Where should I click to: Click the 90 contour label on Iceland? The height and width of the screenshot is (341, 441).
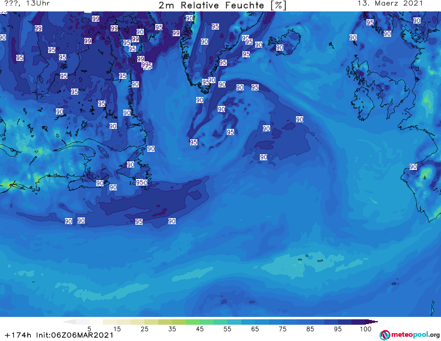[280, 48]
